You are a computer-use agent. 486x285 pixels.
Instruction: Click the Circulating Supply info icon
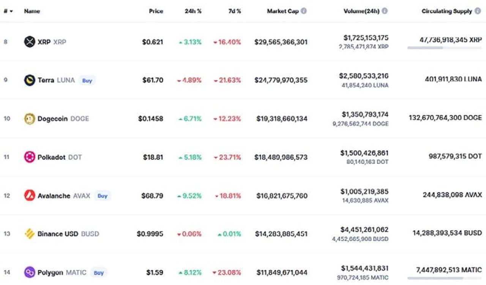tap(478, 11)
